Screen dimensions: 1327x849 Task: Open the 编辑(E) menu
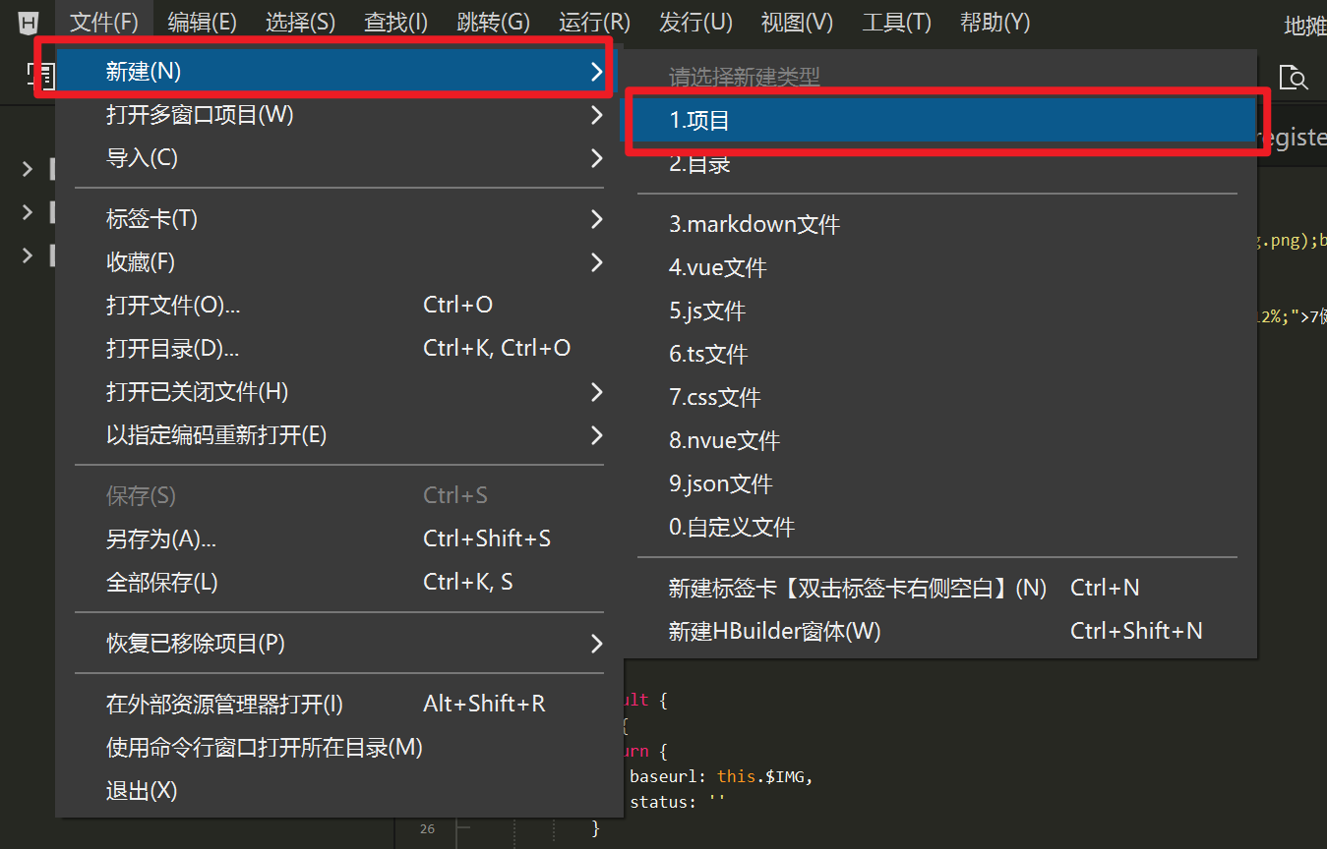202,22
